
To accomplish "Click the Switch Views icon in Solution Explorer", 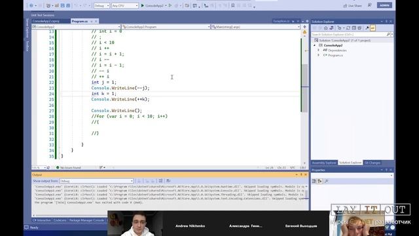I will coord(332,28).
